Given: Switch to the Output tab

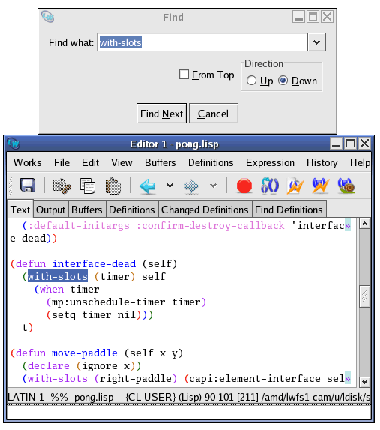Looking at the screenshot, I should point(51,210).
